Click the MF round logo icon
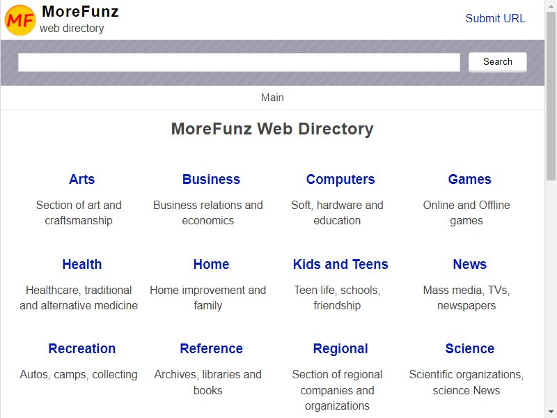 20,20
